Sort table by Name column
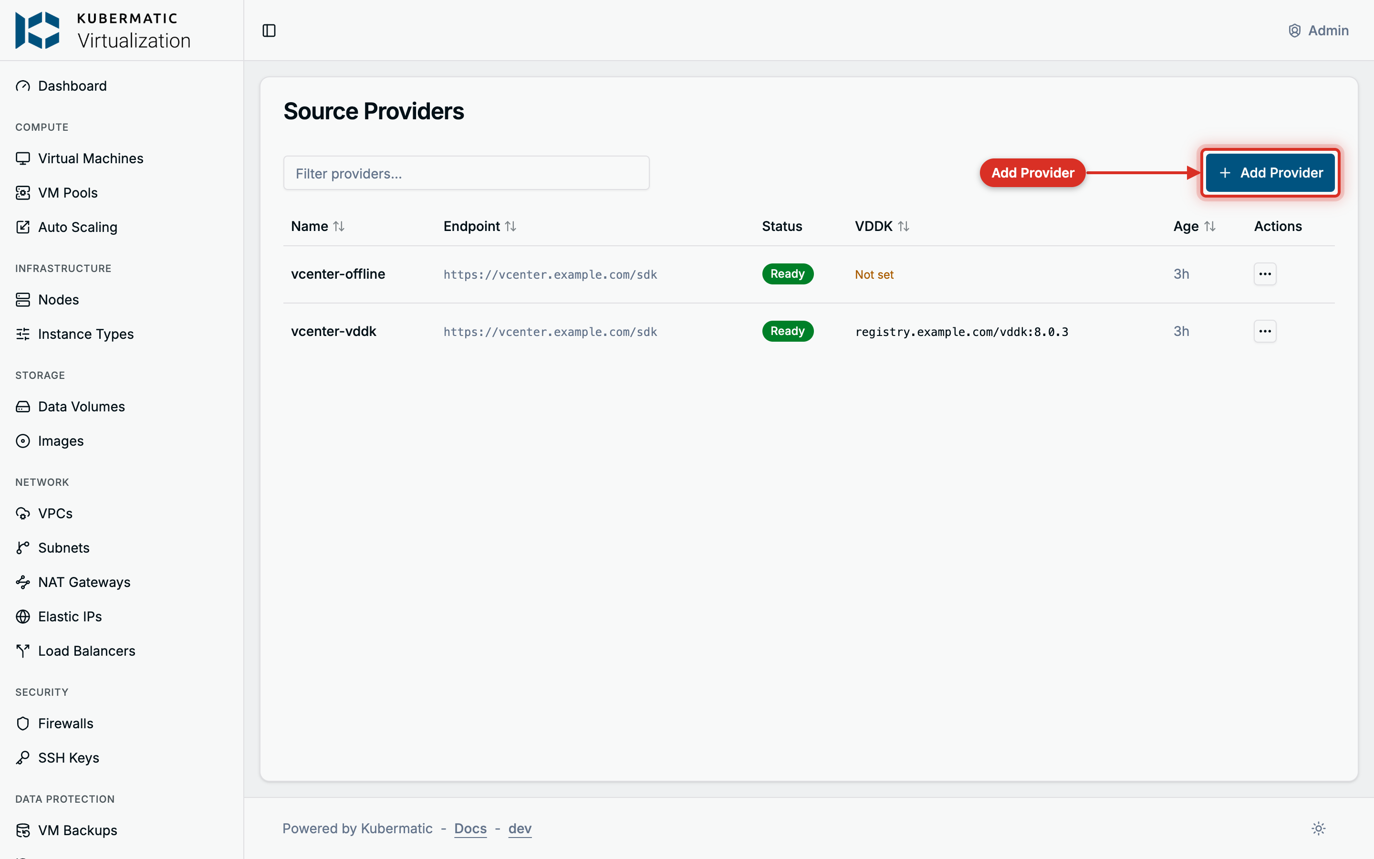 317,226
